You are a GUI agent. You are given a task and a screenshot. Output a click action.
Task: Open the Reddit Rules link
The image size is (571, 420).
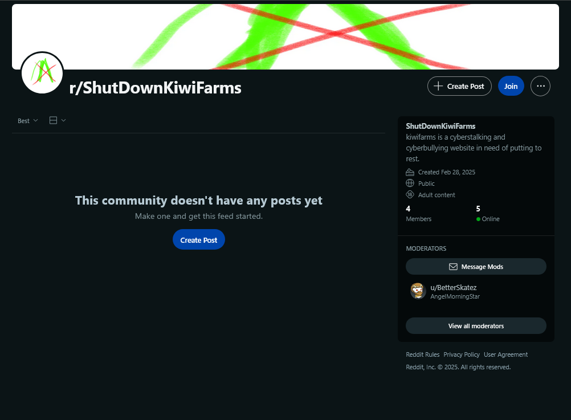pyautogui.click(x=422, y=354)
